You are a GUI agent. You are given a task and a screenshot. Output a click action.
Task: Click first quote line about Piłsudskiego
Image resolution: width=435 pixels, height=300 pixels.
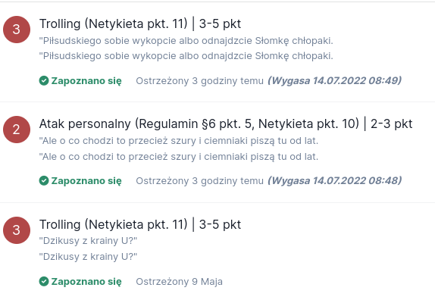(x=186, y=41)
